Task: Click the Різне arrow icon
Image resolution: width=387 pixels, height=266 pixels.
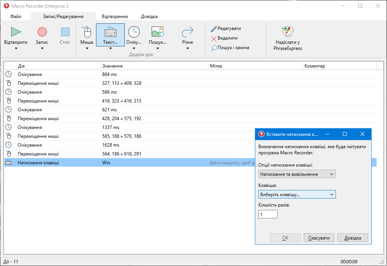Action: pos(188,32)
